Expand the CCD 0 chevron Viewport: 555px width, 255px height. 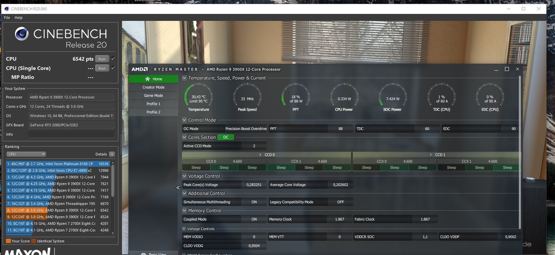[260, 155]
